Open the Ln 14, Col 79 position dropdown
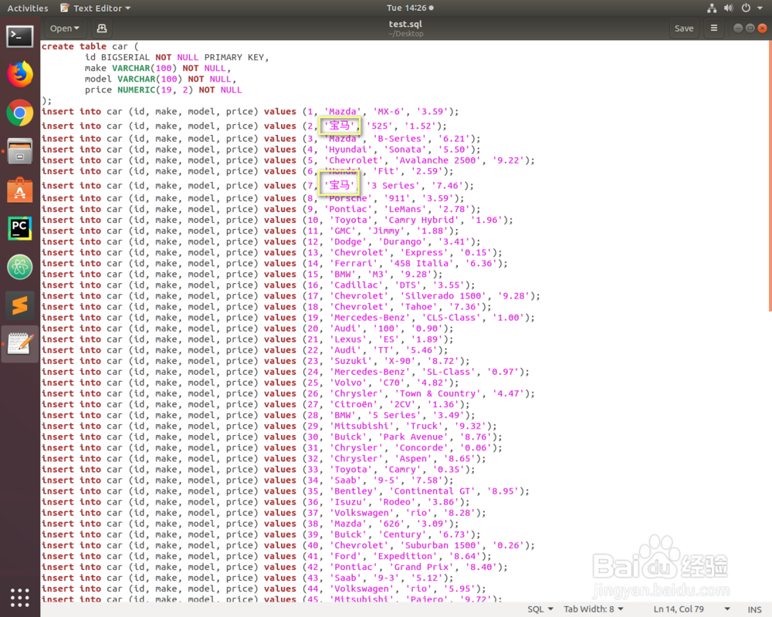Image resolution: width=772 pixels, height=617 pixels. (692, 609)
